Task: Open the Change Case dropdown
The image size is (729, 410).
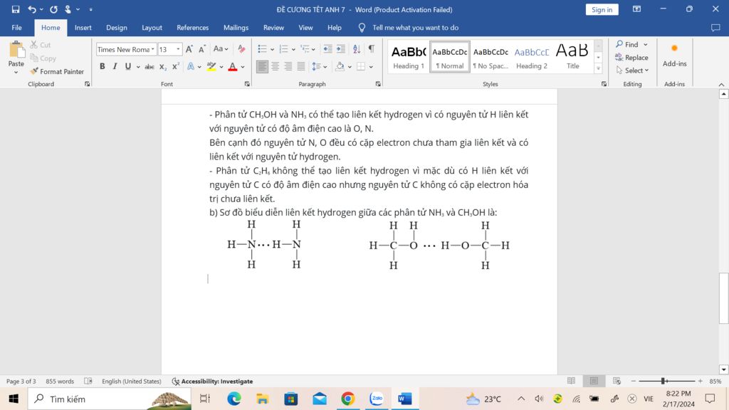Action: [221, 49]
